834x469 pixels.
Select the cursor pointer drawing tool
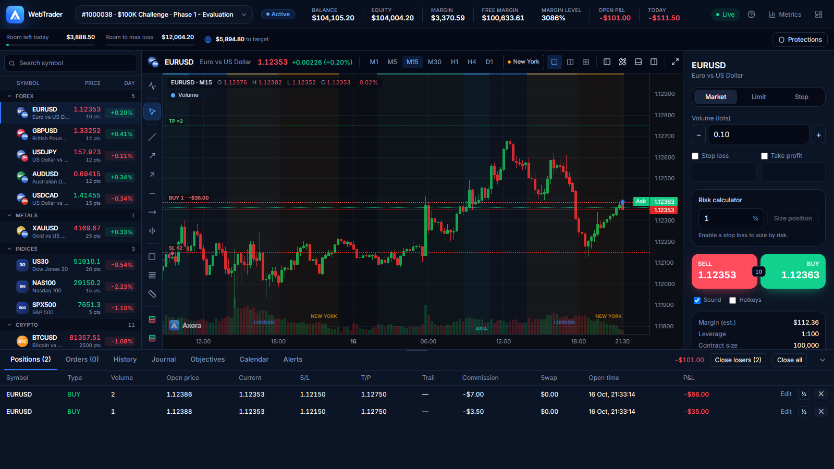click(152, 112)
